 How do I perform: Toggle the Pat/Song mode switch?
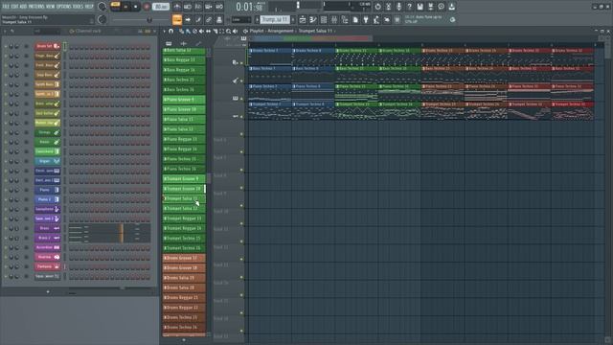click(x=115, y=7)
